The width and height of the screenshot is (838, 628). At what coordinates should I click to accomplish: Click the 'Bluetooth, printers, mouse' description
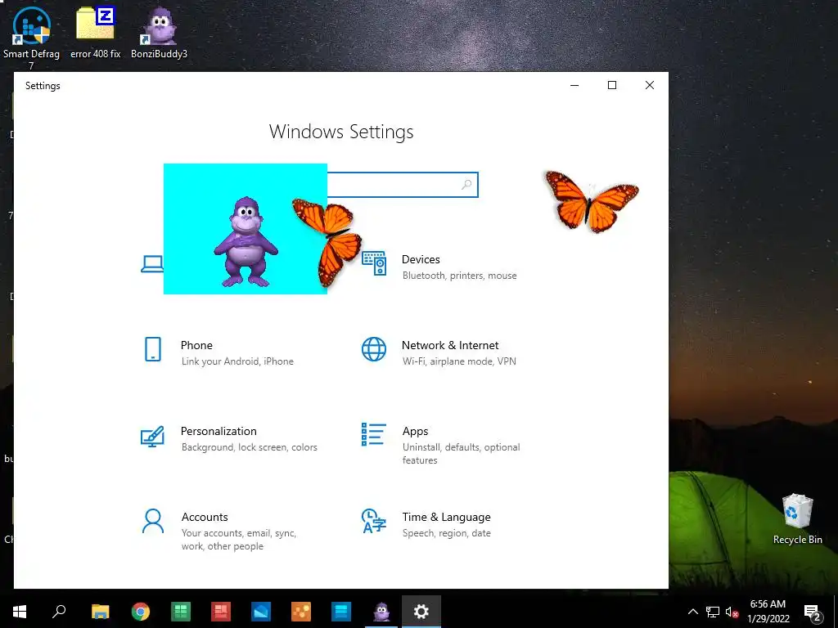coord(460,276)
